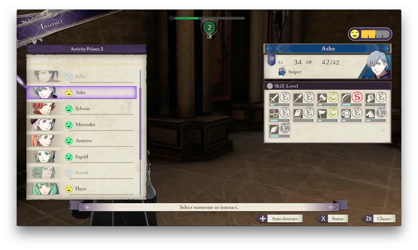Pick Annette from the instruct list
This screenshot has height=250, width=418.
81,141
